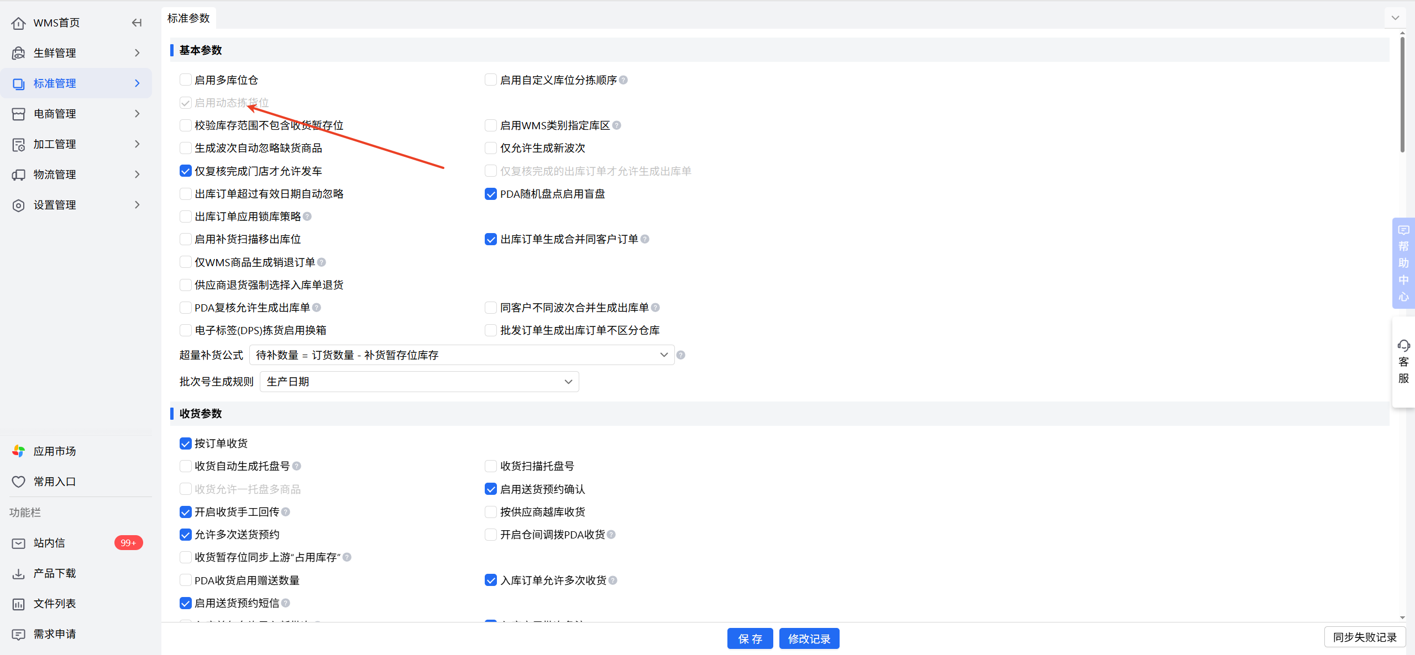The image size is (1415, 655).
Task: Click the vertical scrollbar thumb
Action: coord(1402,94)
